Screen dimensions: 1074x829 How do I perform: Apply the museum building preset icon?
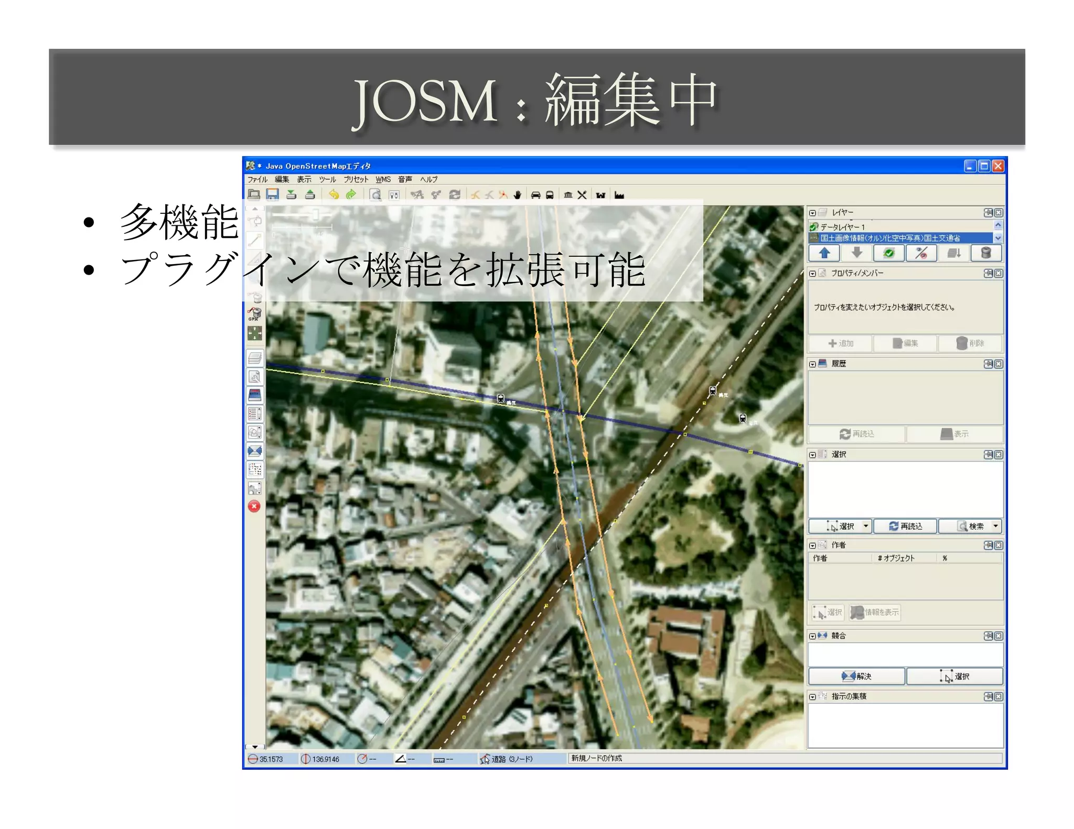(x=568, y=195)
